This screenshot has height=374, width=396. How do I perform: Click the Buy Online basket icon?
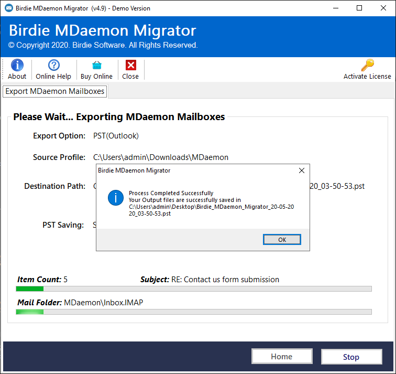(x=97, y=65)
